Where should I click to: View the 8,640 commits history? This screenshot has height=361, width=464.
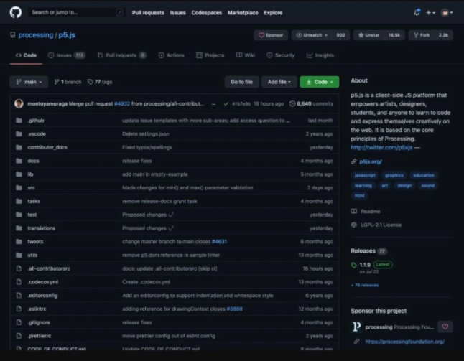point(311,104)
